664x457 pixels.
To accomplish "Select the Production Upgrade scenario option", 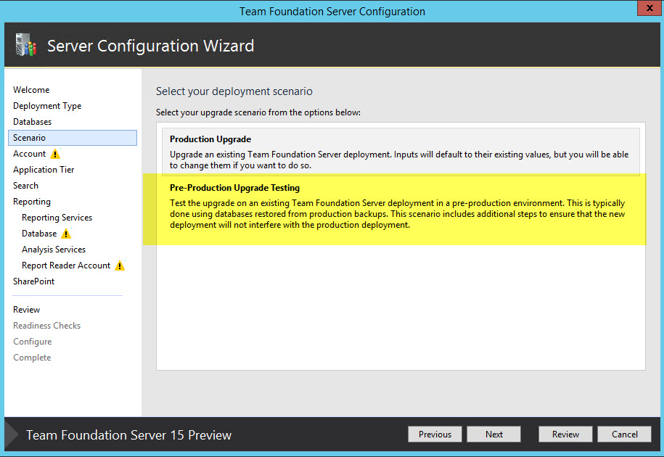I will [401, 152].
